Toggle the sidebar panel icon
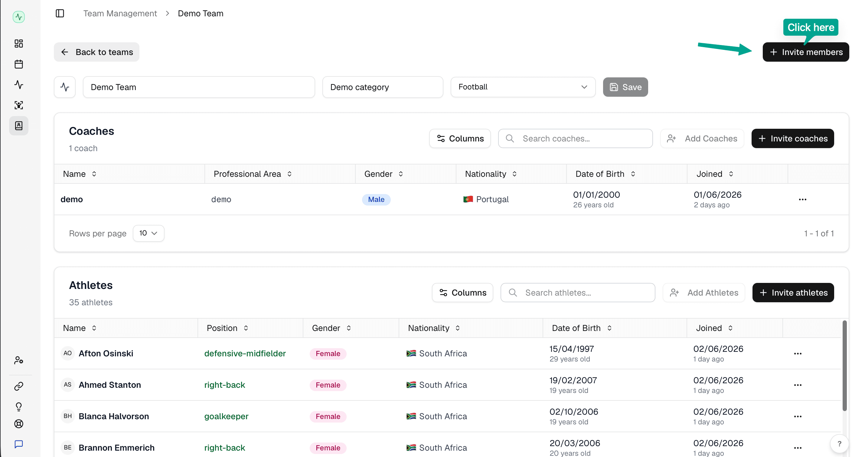Screen dimensions: 865x457 point(60,13)
